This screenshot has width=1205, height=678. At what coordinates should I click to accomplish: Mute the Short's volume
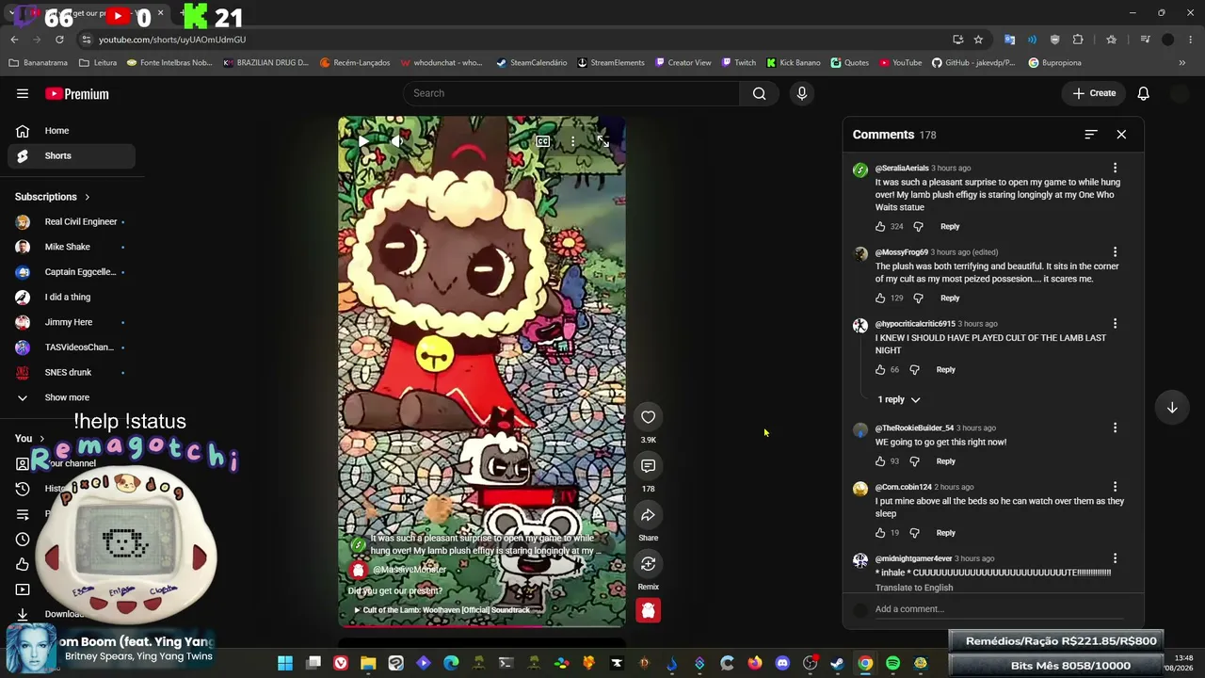(396, 141)
